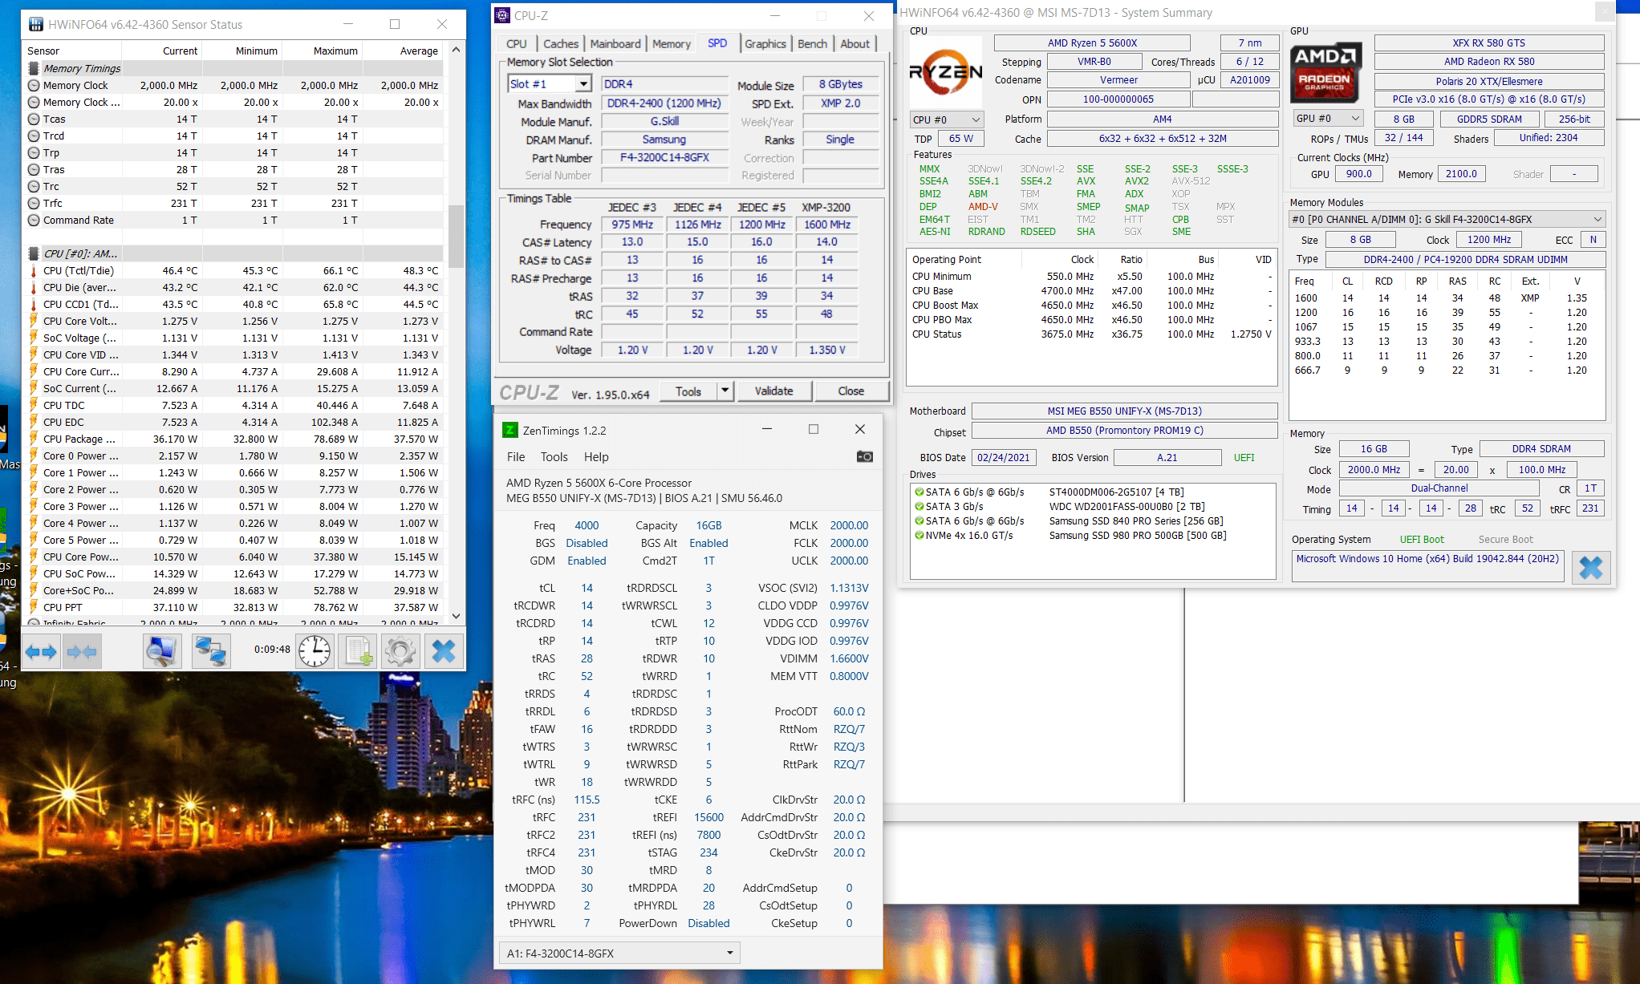
Task: Click the CPU-Z title bar app icon
Action: (x=502, y=14)
